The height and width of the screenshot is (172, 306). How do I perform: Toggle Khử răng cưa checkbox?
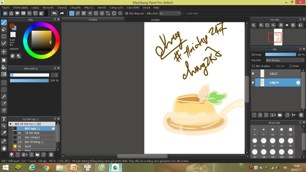tap(127, 13)
